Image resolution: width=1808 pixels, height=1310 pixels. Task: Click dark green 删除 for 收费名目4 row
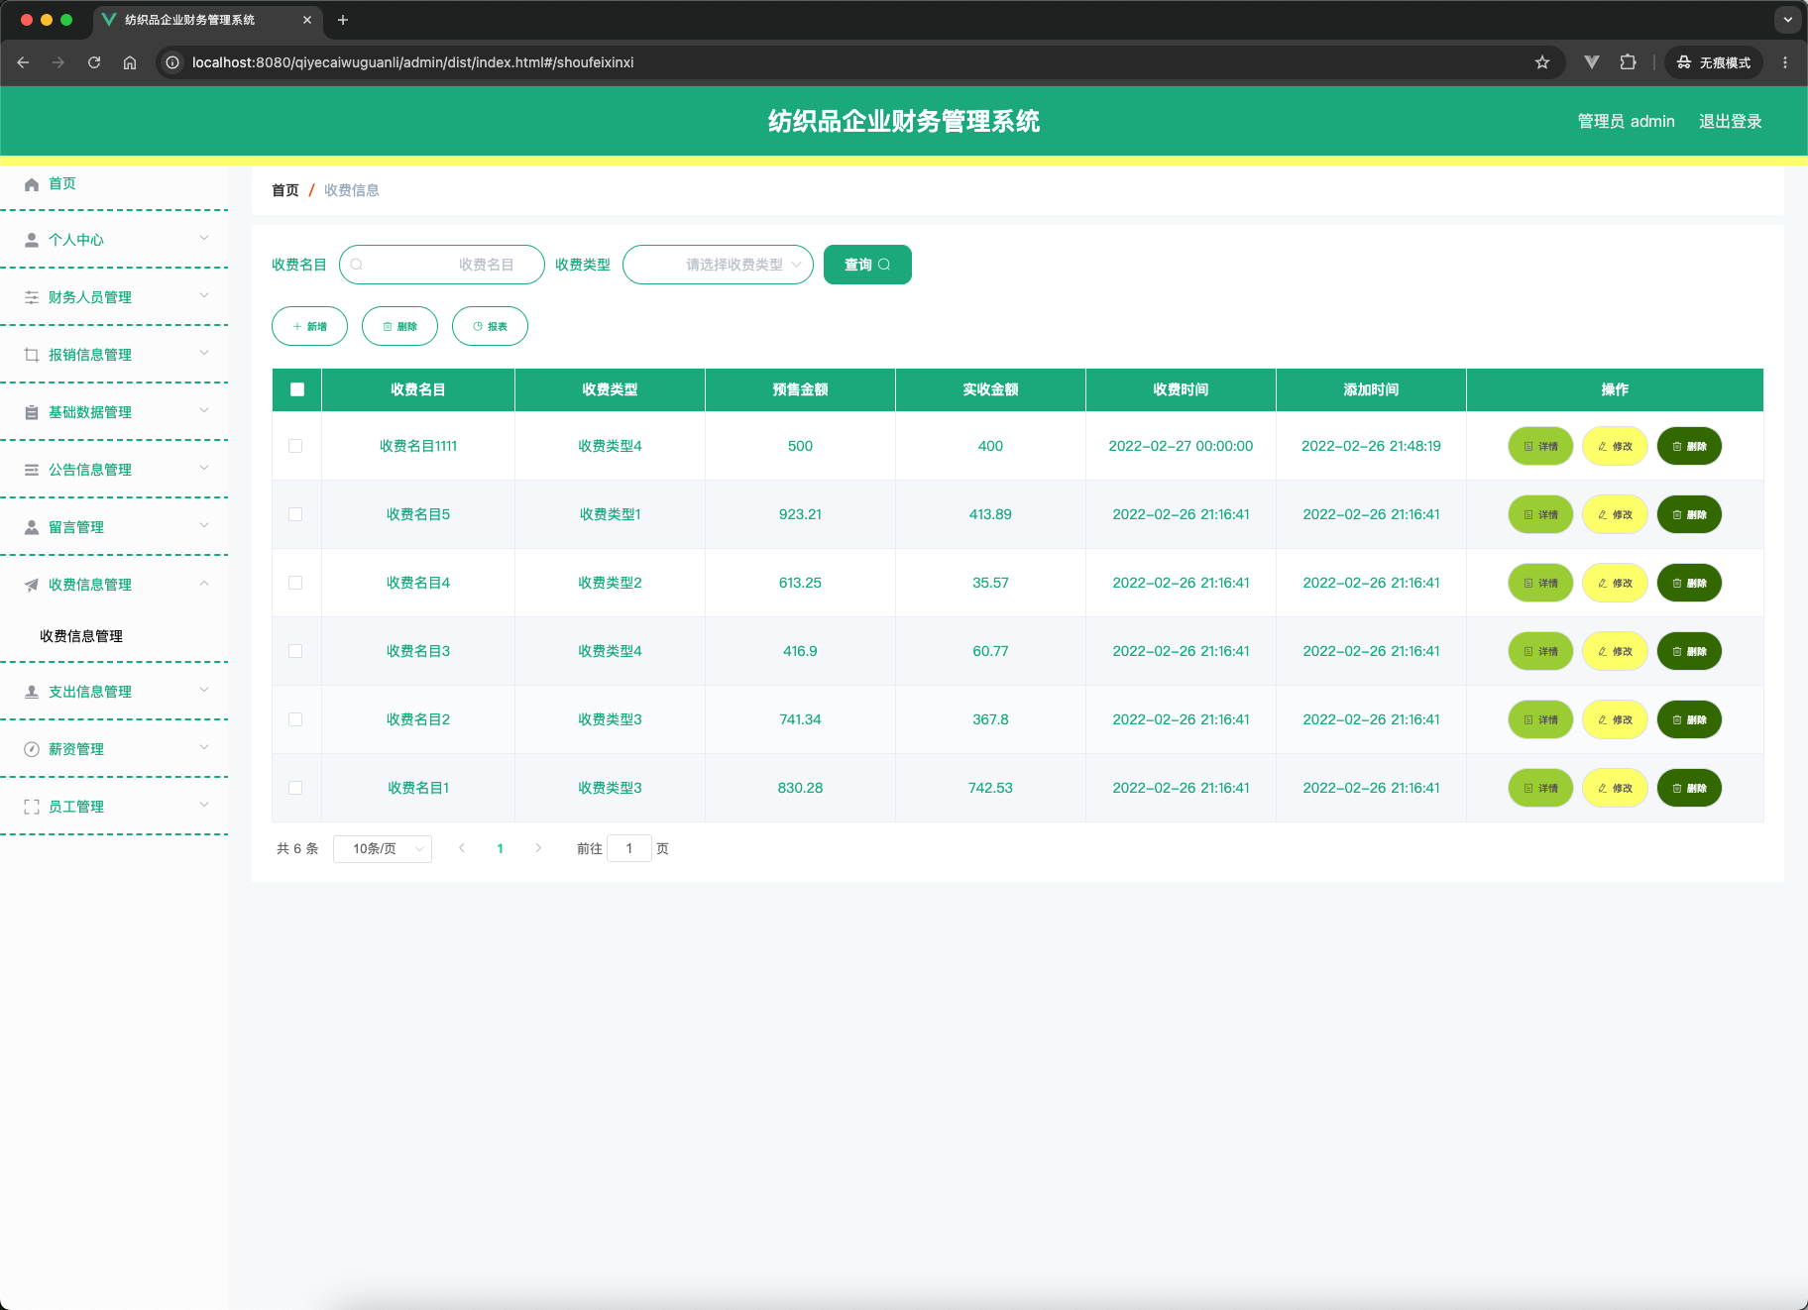[1689, 583]
